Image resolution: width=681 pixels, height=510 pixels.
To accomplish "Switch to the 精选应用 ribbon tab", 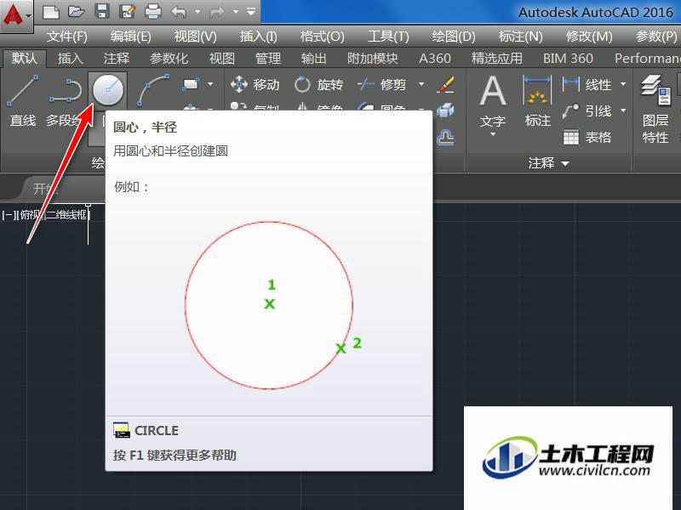I will pos(497,58).
